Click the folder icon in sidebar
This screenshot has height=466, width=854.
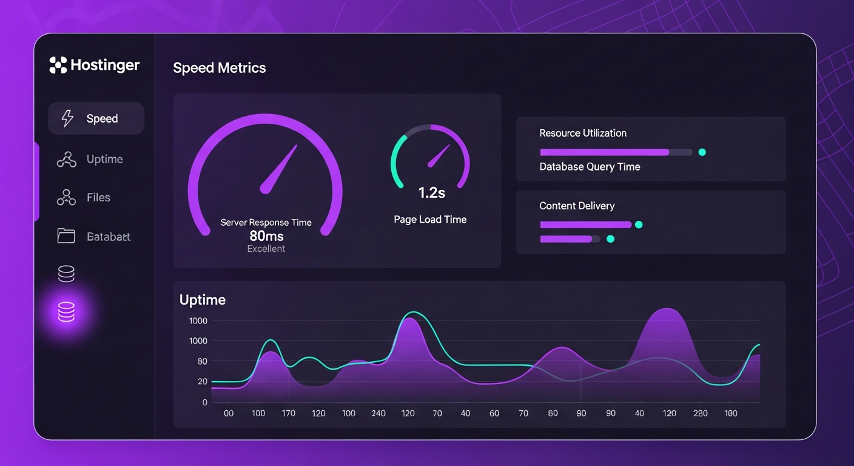tap(66, 236)
